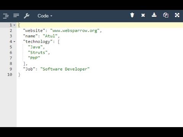This screenshot has height=137, width=183.
Task: Open the Code mode dropdown
Action: pos(45,16)
